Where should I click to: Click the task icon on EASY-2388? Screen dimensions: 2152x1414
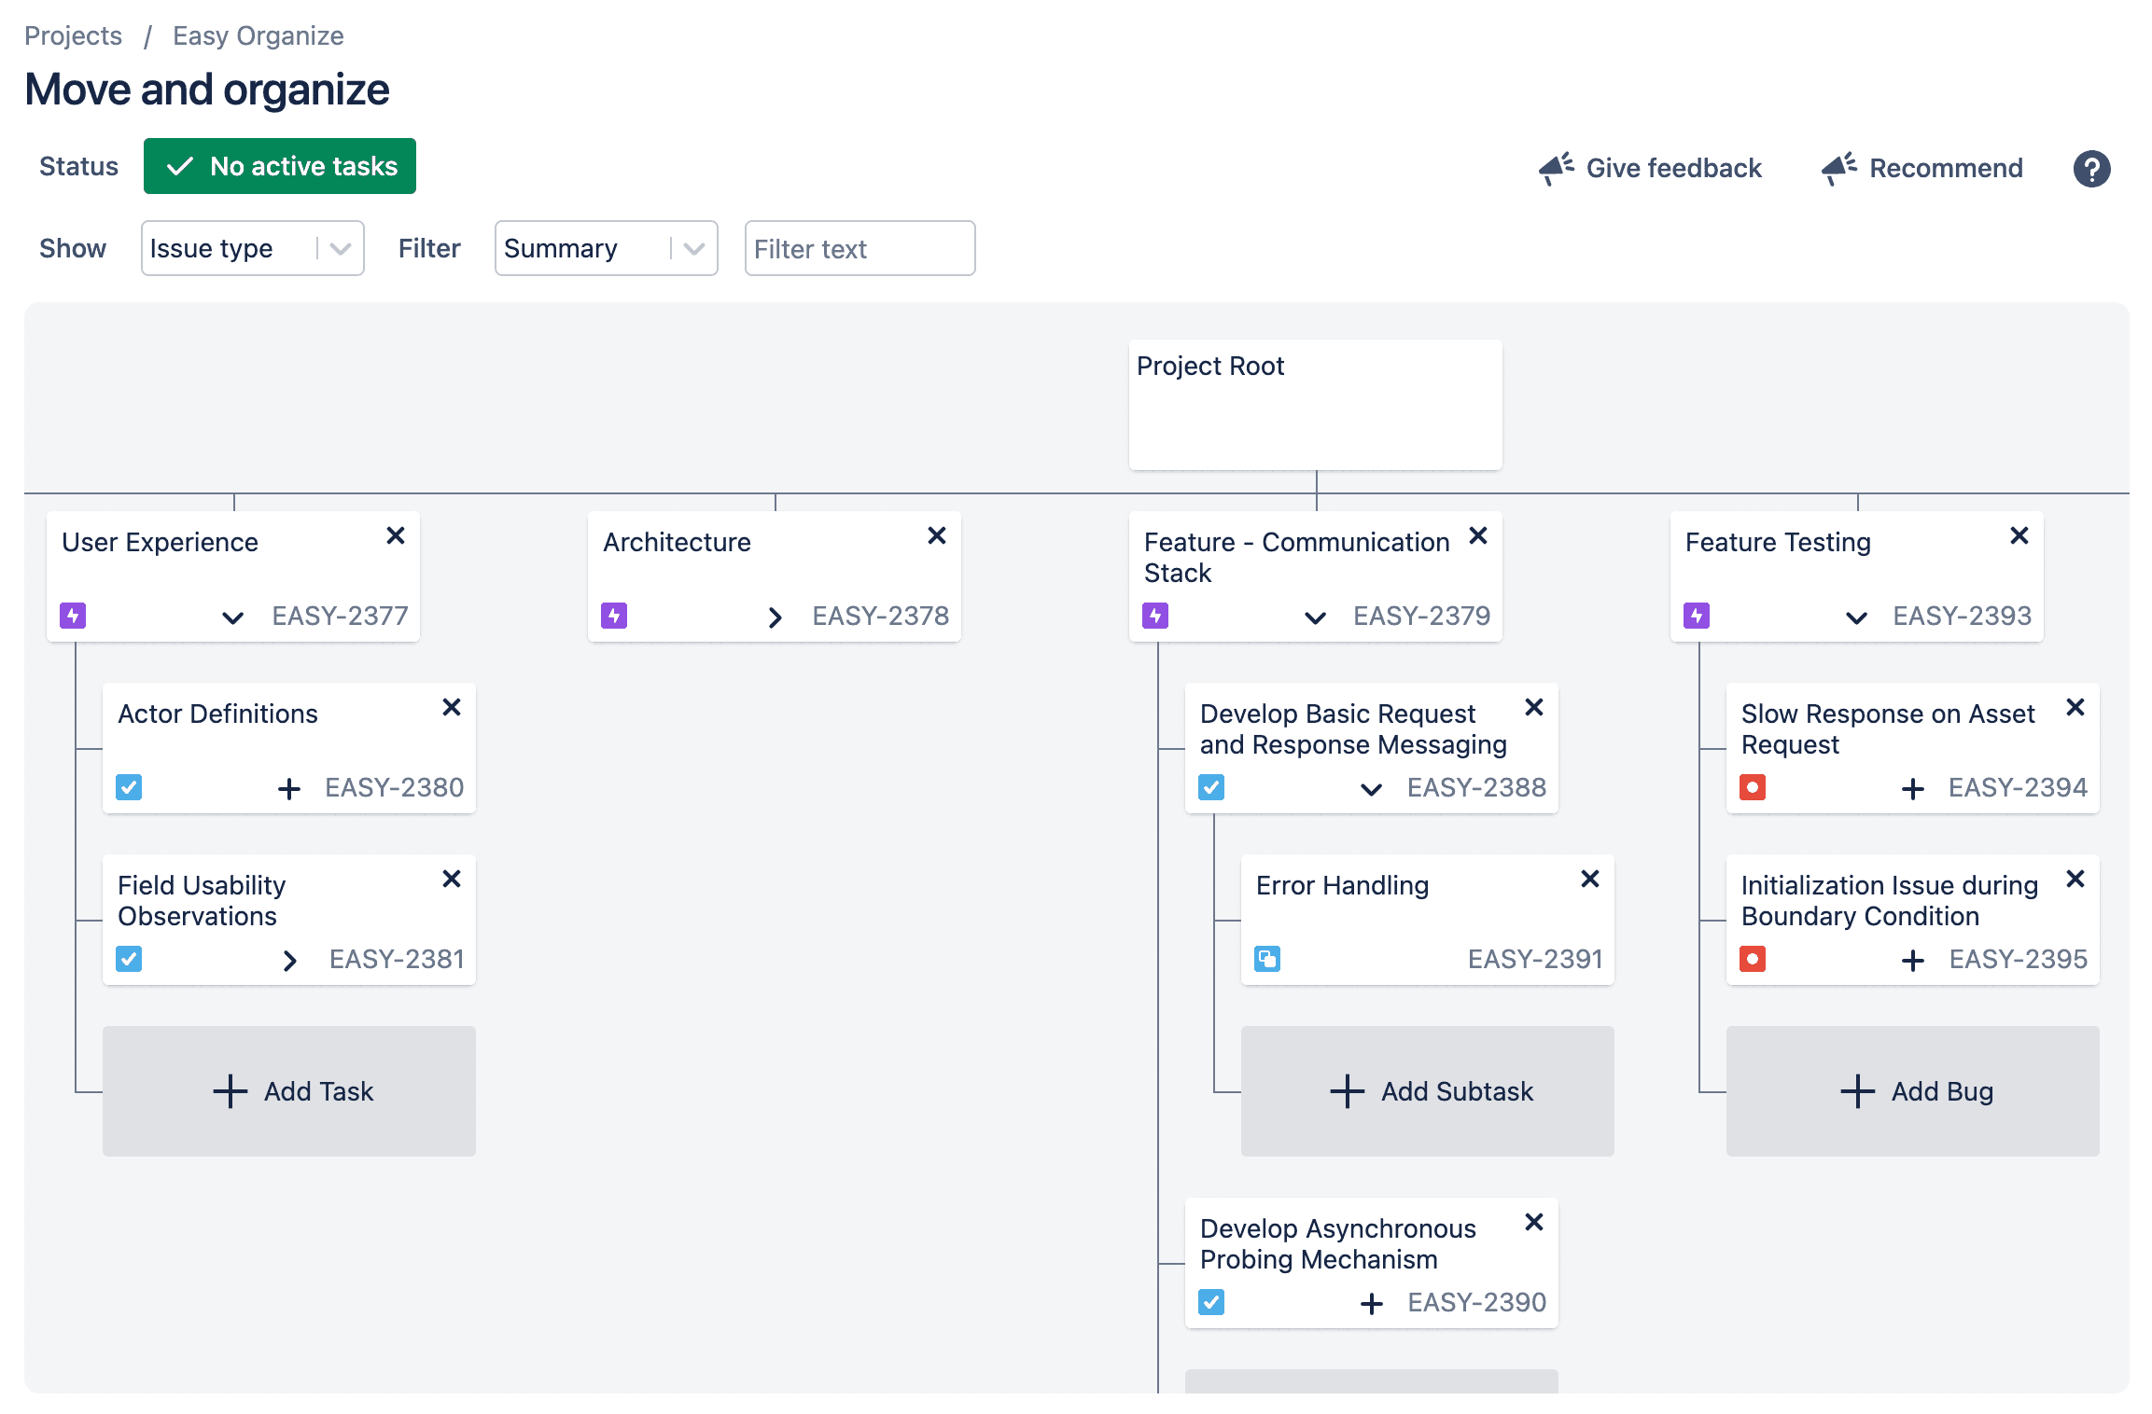(x=1211, y=787)
